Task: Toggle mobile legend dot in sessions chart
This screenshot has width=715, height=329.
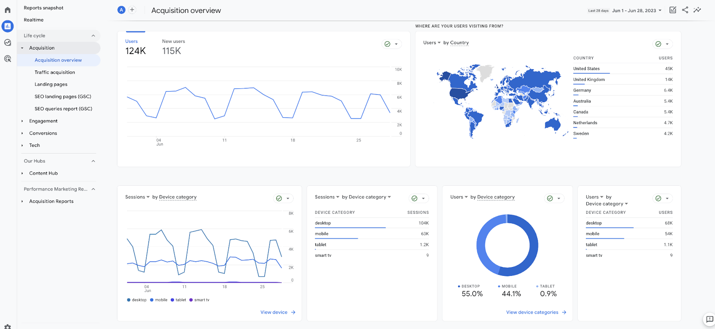Action: pos(152,300)
